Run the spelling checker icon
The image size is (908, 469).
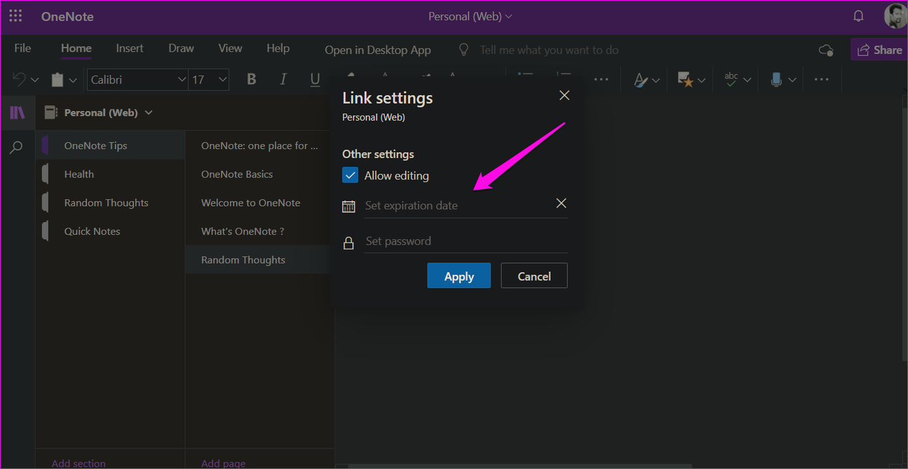(x=732, y=79)
